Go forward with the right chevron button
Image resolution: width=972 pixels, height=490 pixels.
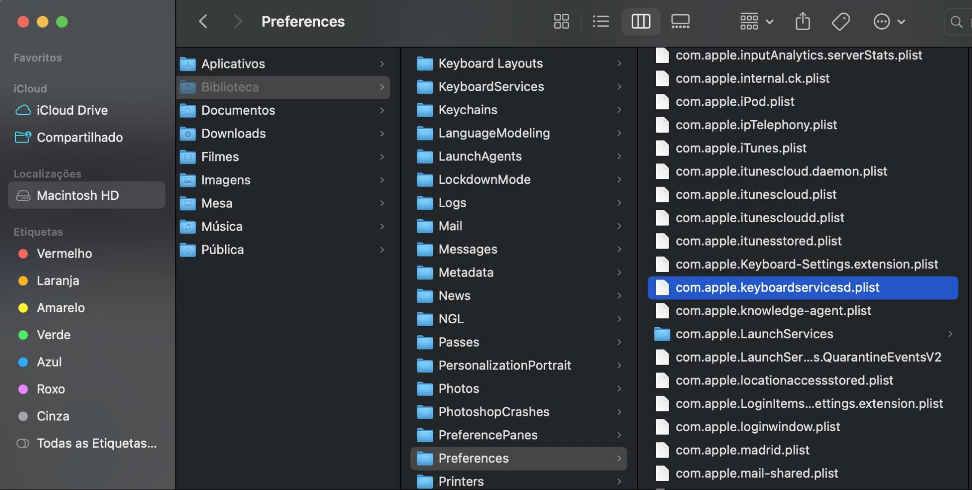click(237, 21)
